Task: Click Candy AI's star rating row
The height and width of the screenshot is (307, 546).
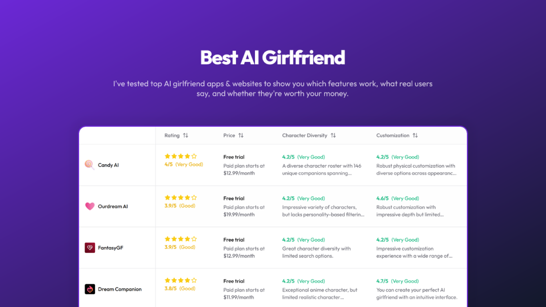Action: click(181, 156)
